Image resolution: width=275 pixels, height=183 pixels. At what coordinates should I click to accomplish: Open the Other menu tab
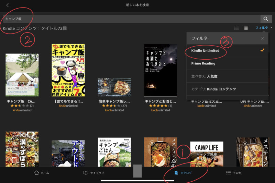point(233,173)
